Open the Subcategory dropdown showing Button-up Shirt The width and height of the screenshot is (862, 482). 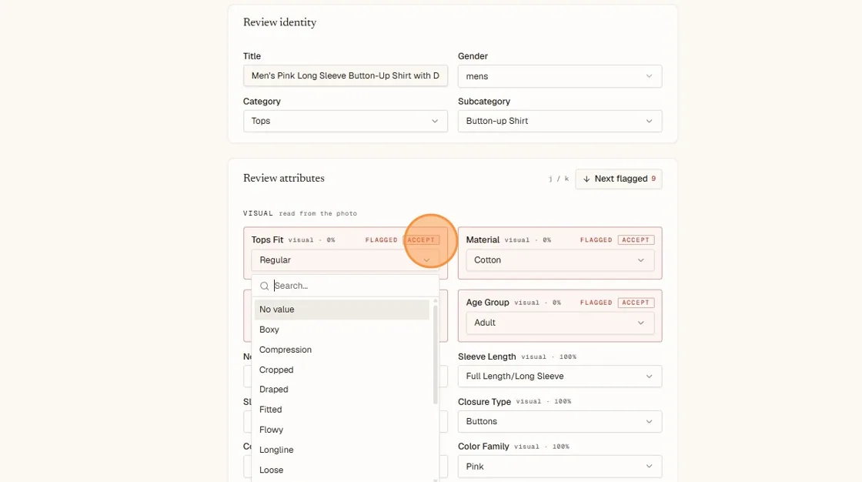coord(560,121)
